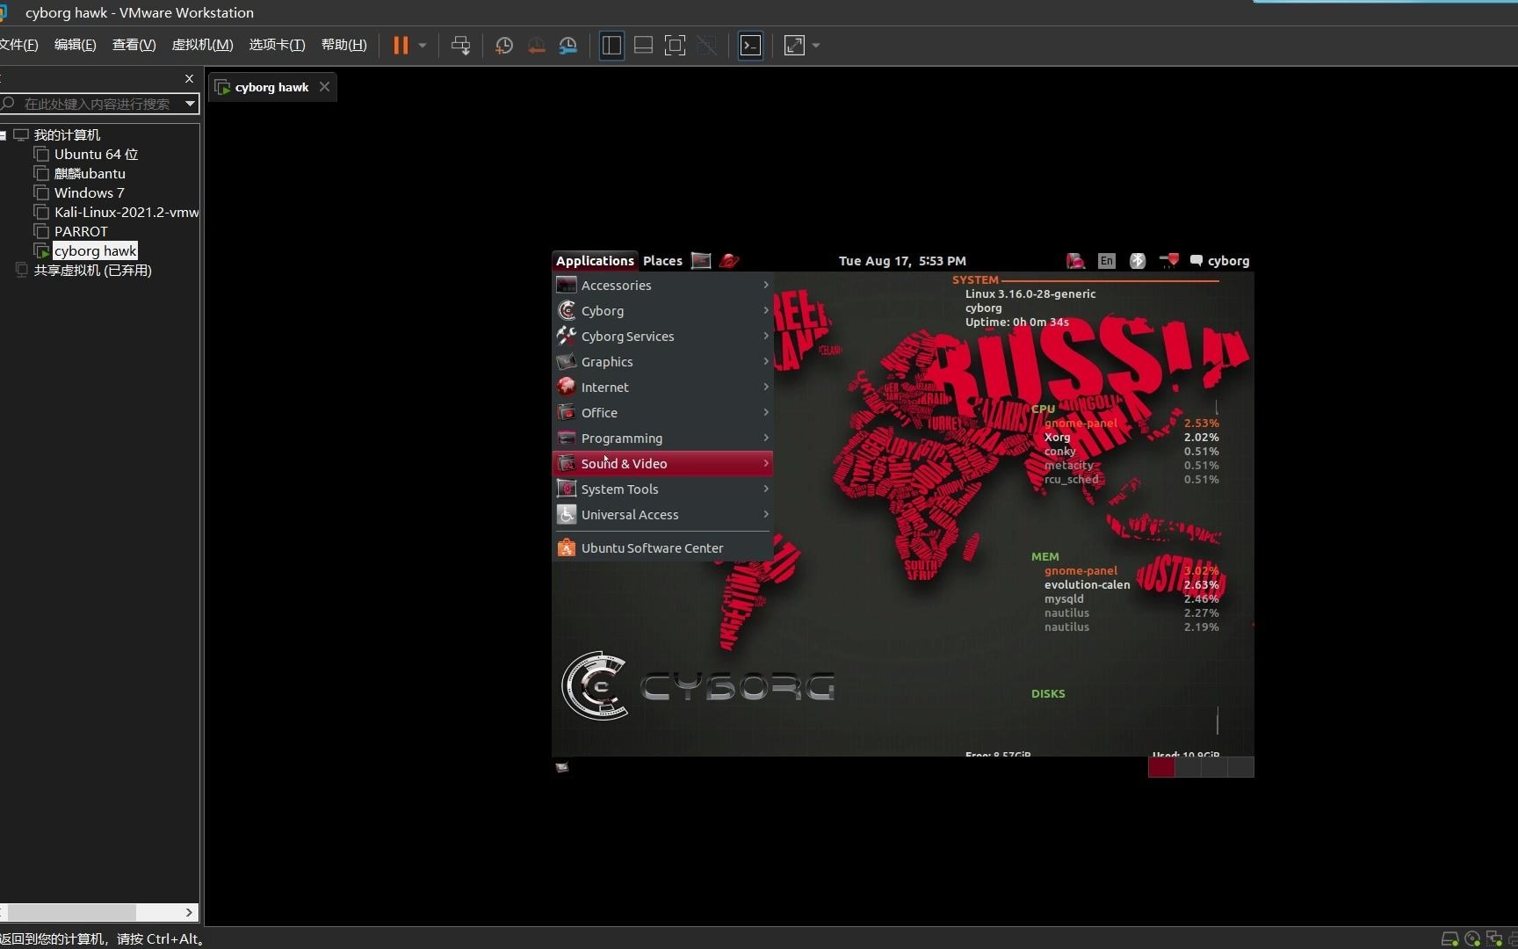
Task: Open the snapshot manager
Action: click(567, 45)
